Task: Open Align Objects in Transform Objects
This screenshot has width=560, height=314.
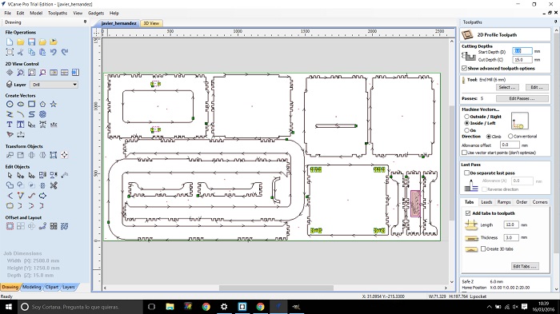Action: [x=64, y=155]
